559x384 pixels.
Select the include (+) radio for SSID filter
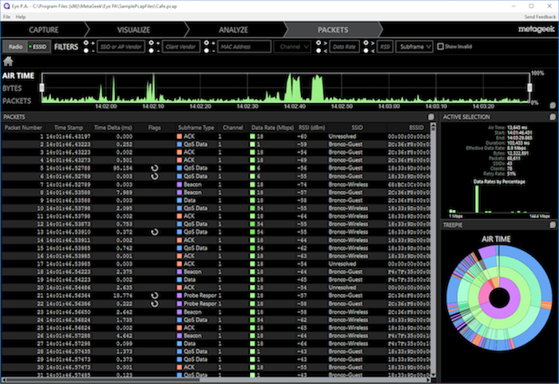click(x=86, y=43)
